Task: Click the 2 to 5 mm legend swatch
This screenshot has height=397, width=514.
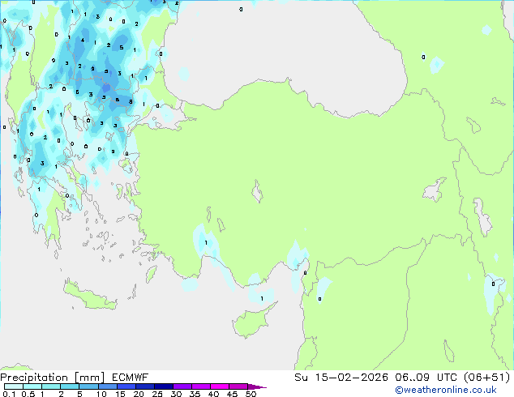Action: (70, 386)
